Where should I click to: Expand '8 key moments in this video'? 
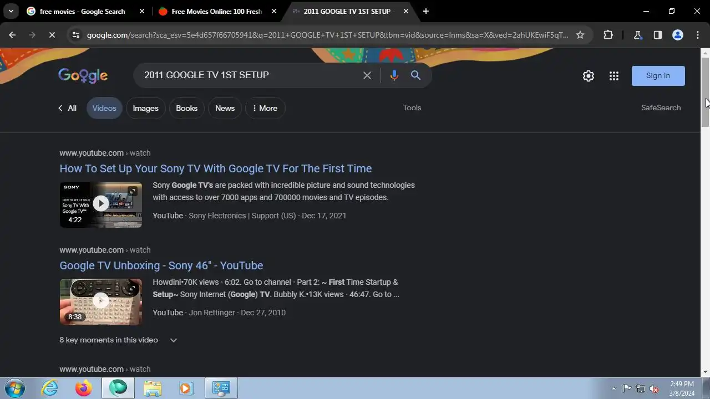118,340
